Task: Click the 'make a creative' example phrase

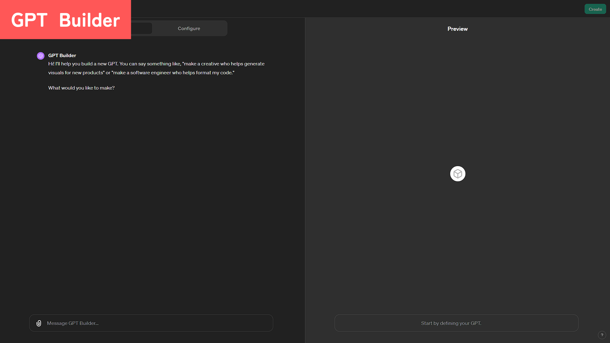Action: pyautogui.click(x=201, y=64)
